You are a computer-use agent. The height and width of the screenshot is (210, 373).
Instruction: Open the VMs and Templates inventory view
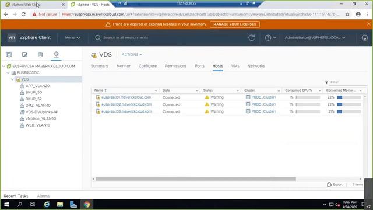click(24, 54)
